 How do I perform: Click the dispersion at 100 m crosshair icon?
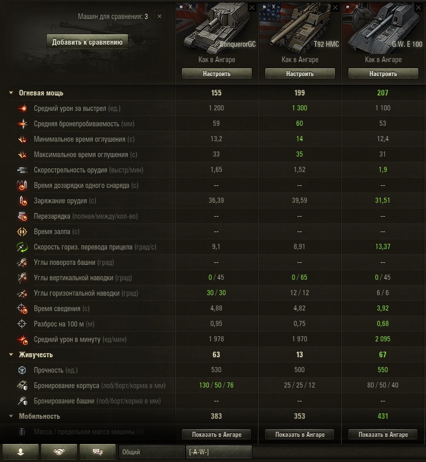tap(22, 324)
